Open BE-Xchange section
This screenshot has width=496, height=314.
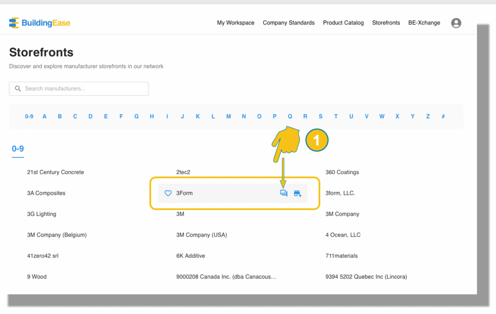tap(424, 23)
